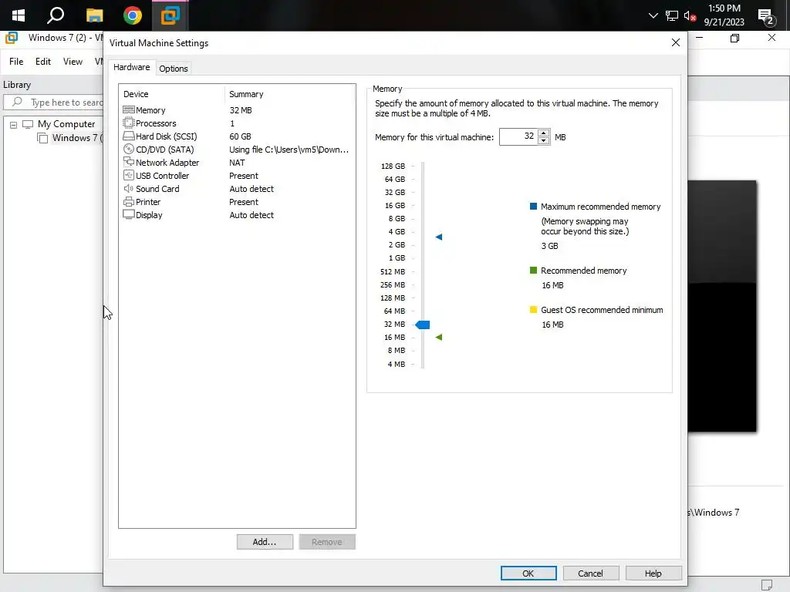
Task: Decrease memory with the down spinner
Action: click(543, 140)
